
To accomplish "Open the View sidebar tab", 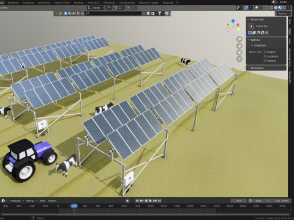I will click(x=290, y=42).
